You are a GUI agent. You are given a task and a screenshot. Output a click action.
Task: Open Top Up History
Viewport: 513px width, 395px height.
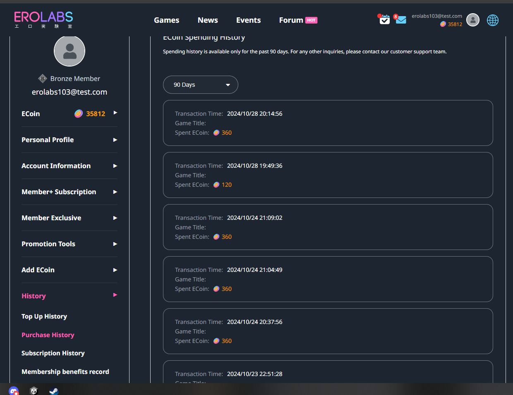coord(44,316)
